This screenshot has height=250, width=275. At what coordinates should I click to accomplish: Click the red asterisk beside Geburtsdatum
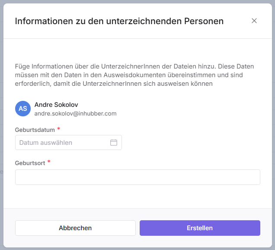pyautogui.click(x=58, y=129)
